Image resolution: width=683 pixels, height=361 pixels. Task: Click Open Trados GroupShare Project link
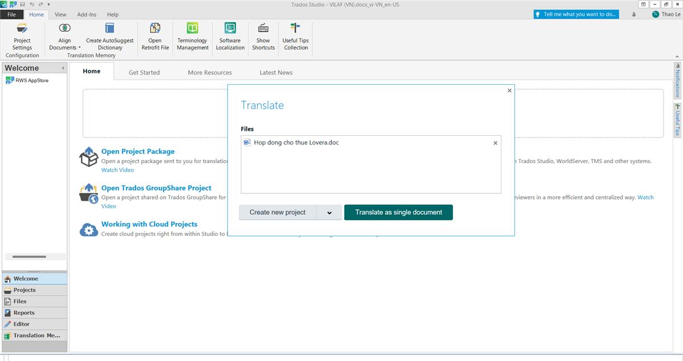pyautogui.click(x=156, y=188)
